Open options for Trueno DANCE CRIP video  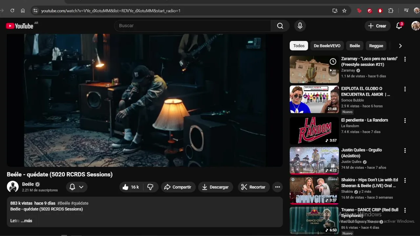[405, 210]
